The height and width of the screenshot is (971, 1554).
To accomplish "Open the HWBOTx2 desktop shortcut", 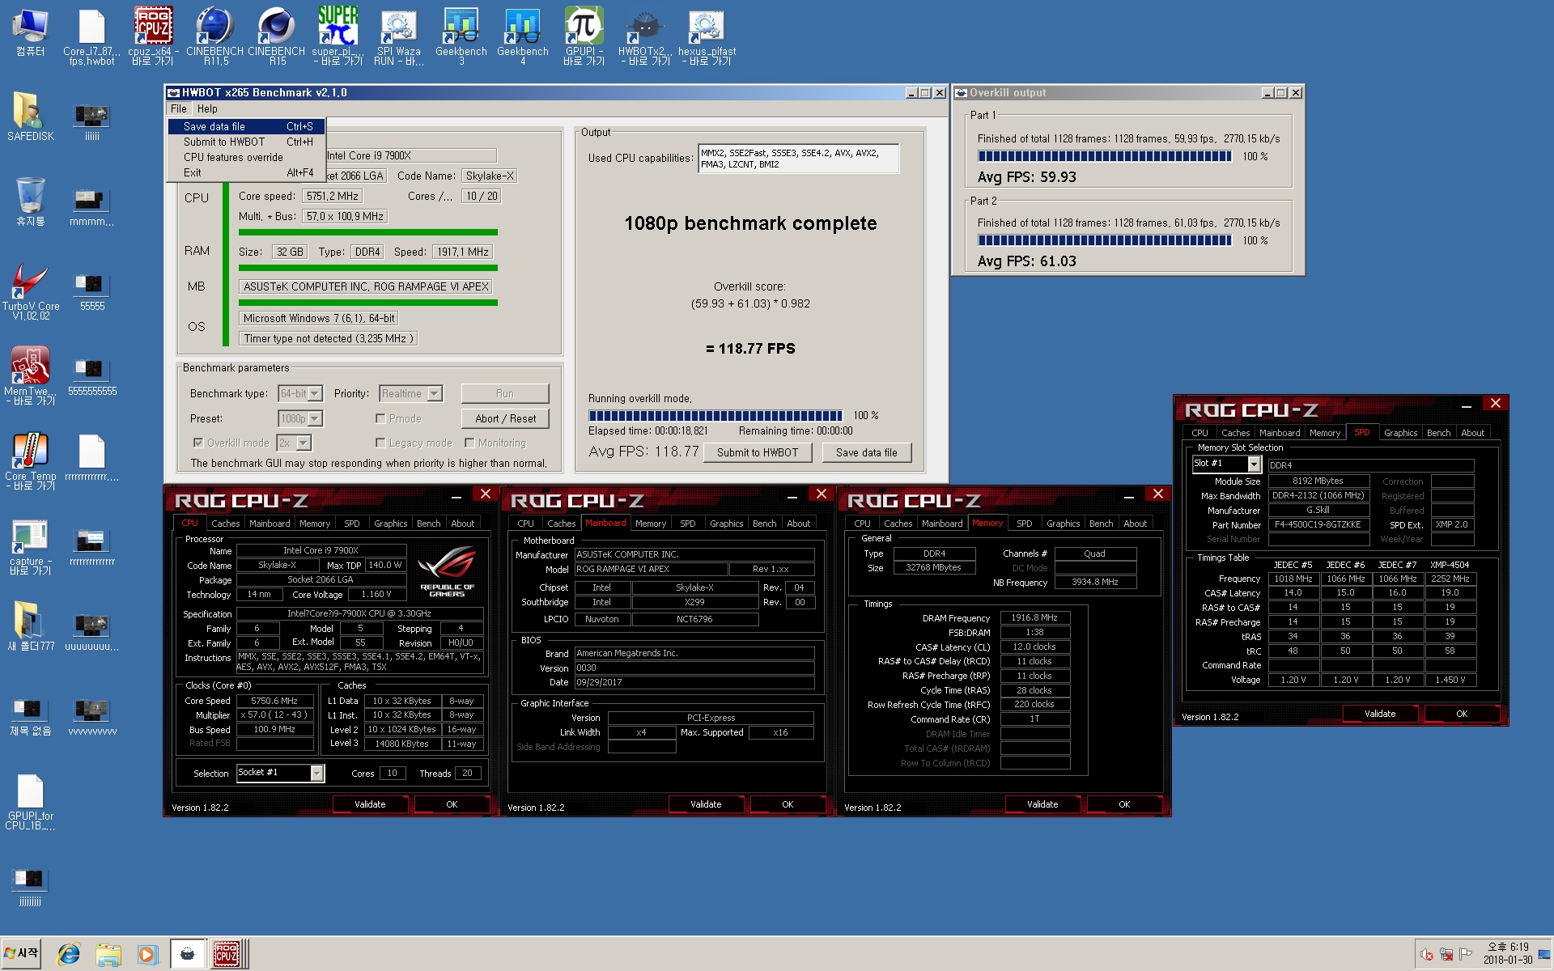I will [x=645, y=36].
